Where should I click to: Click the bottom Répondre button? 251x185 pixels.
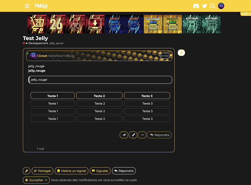pyautogui.click(x=124, y=171)
